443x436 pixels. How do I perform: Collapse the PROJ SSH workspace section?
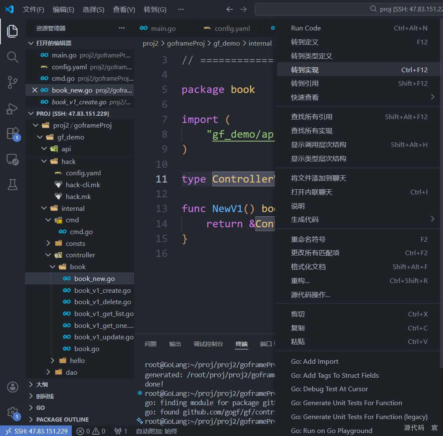31,114
